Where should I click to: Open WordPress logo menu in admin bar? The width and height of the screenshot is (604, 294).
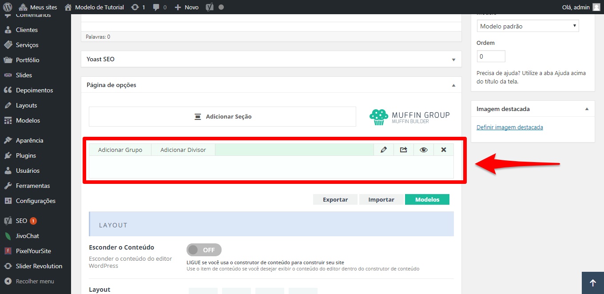tap(8, 7)
